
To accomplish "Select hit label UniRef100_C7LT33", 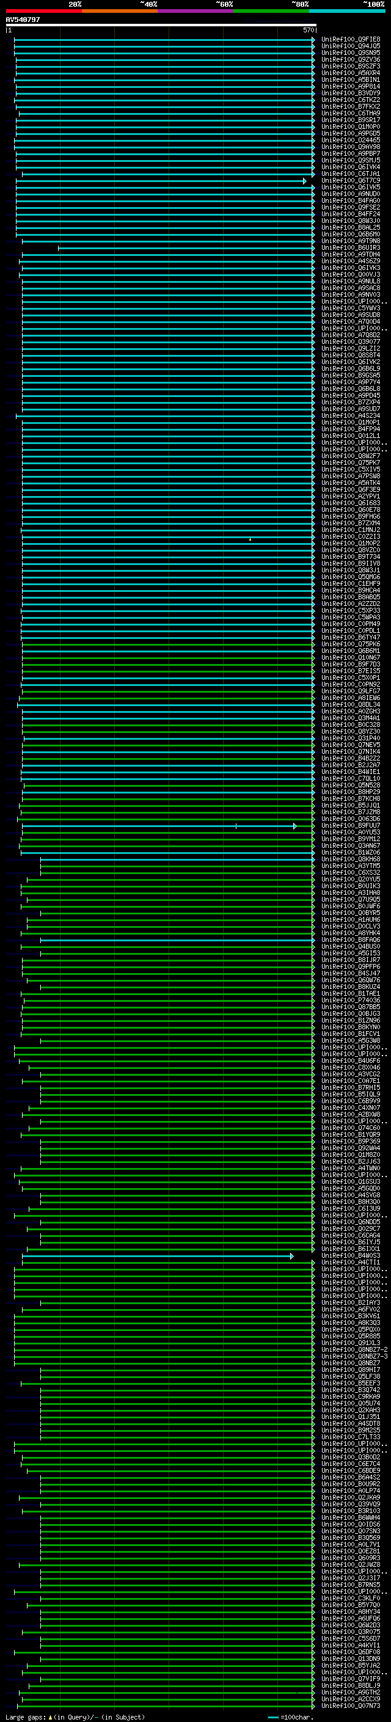I will click(351, 1437).
